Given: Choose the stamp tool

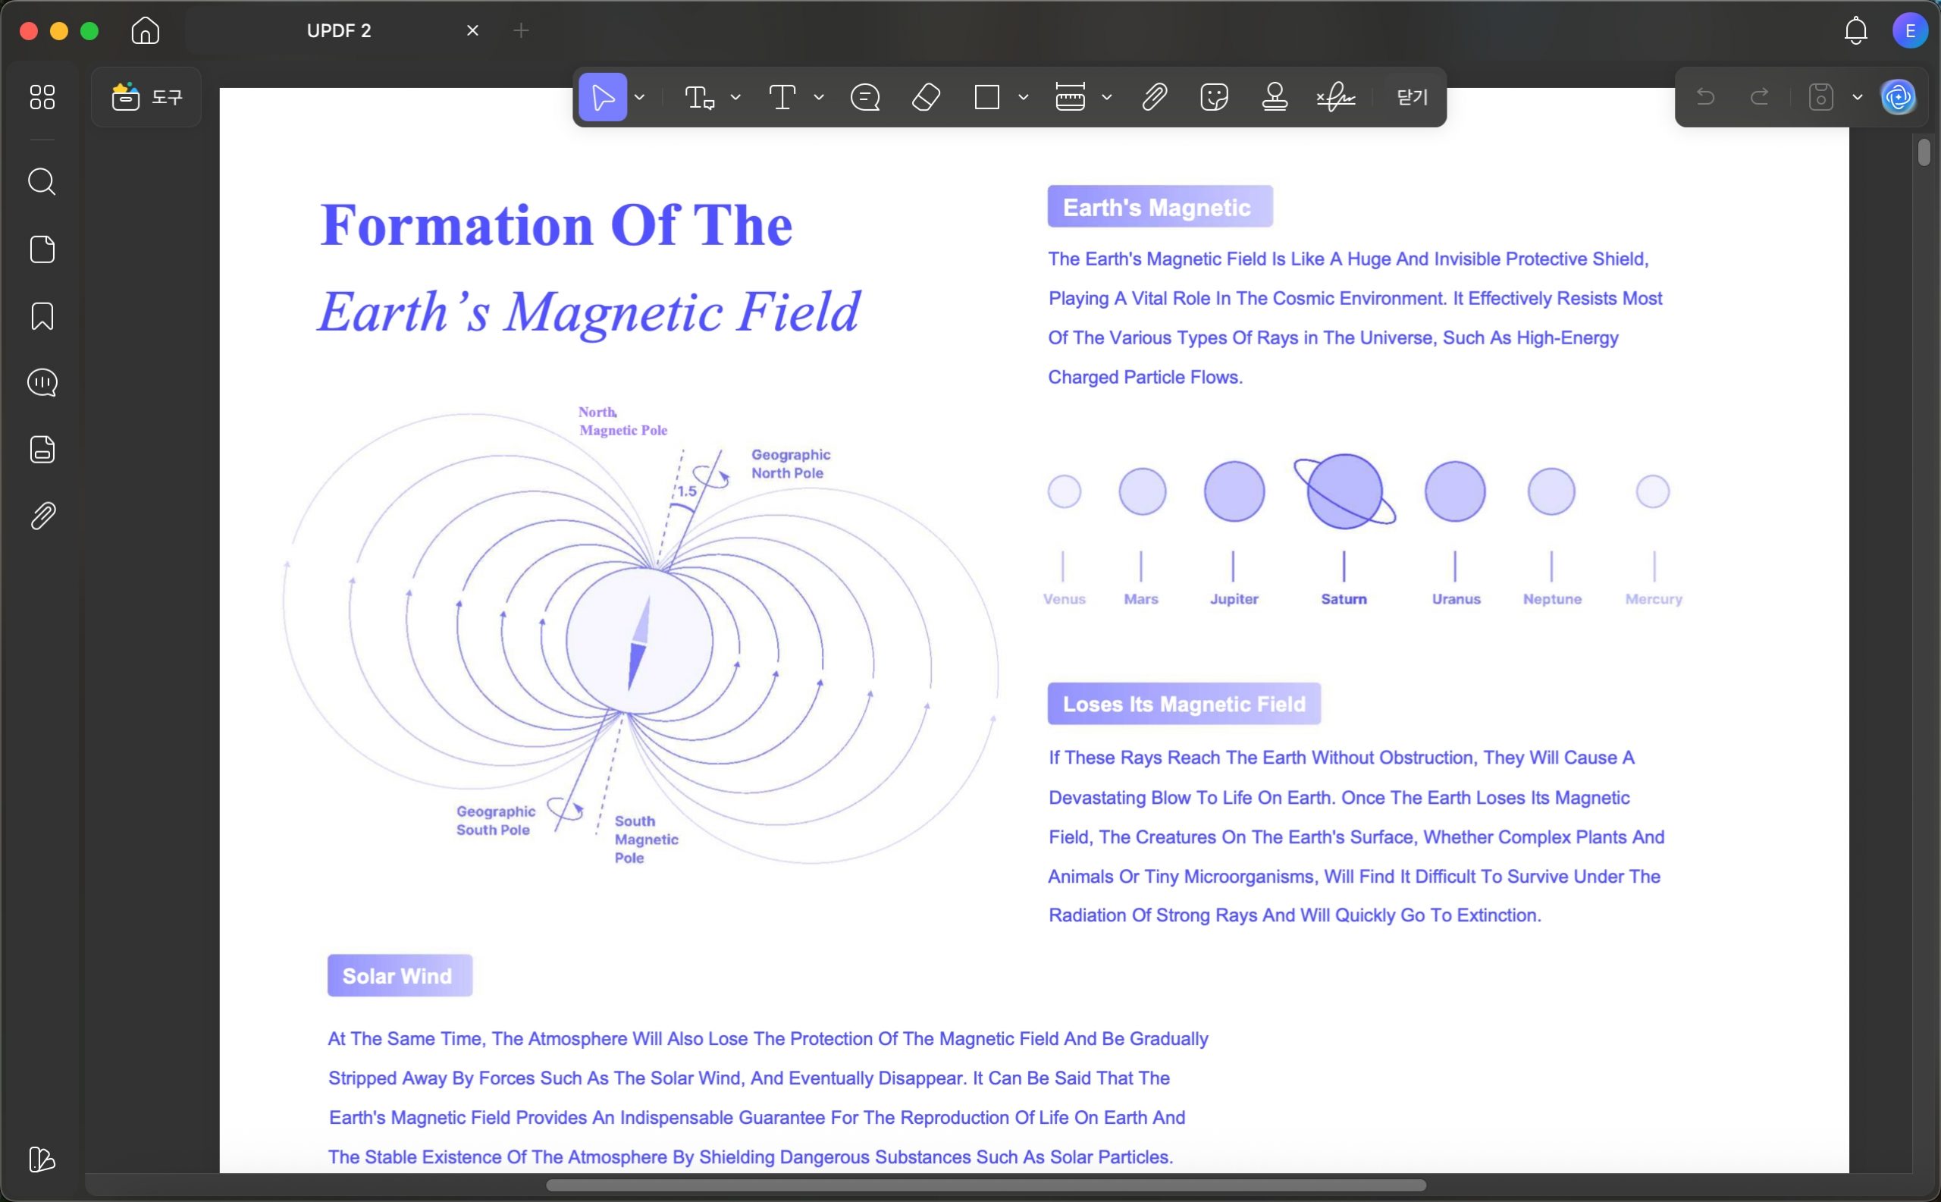Looking at the screenshot, I should (1275, 97).
